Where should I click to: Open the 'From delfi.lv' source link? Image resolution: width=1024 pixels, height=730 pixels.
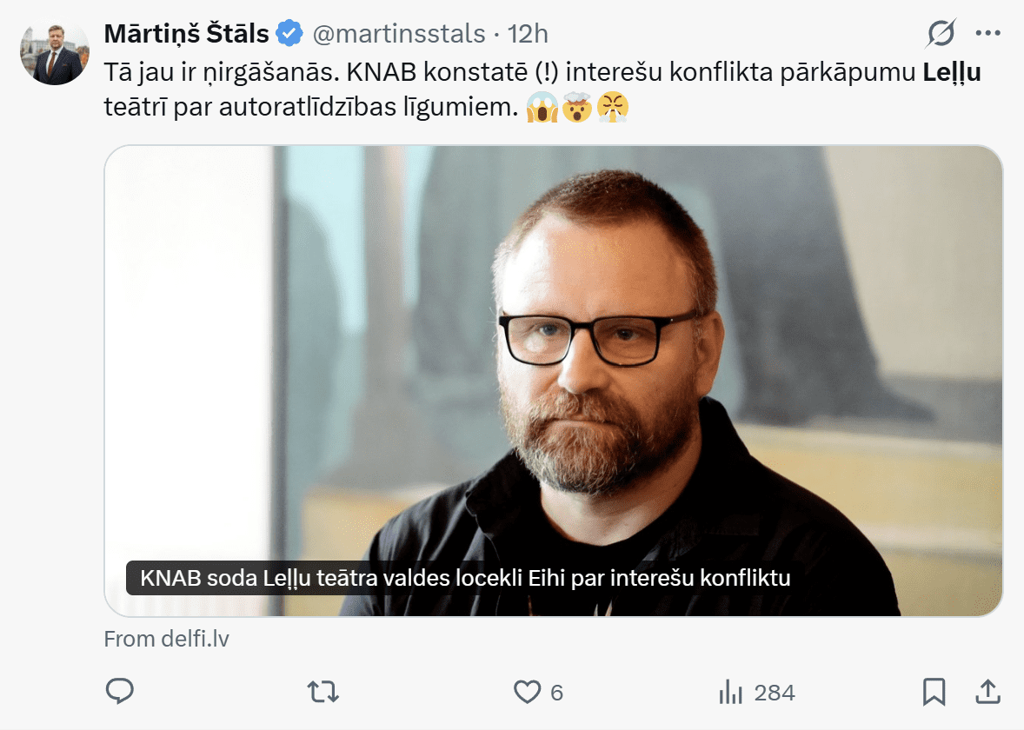[166, 640]
